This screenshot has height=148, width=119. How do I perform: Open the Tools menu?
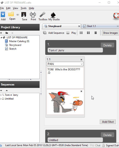pyautogui.click(x=24, y=8)
